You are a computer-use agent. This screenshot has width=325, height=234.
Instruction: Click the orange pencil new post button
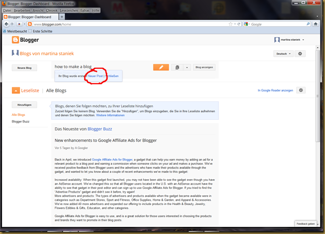click(161, 68)
